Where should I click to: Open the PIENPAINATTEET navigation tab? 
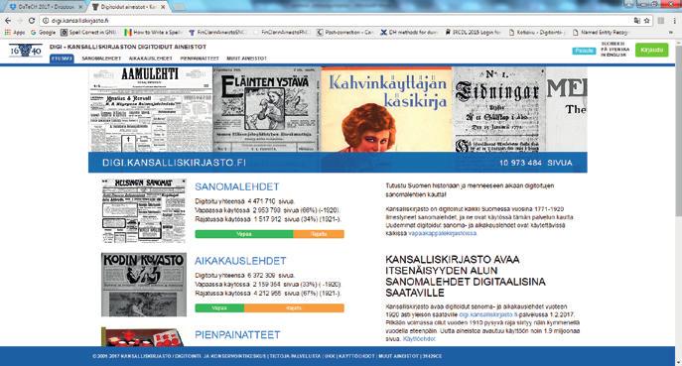pyautogui.click(x=200, y=59)
